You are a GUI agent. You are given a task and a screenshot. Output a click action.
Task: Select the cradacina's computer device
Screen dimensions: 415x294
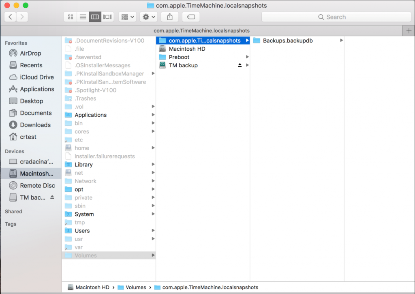pyautogui.click(x=31, y=161)
